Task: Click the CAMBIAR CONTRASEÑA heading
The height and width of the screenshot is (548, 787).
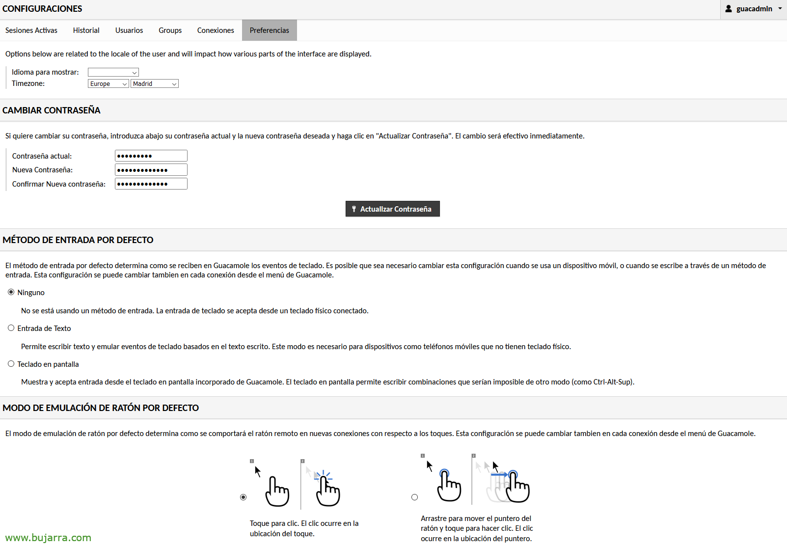Action: point(52,110)
